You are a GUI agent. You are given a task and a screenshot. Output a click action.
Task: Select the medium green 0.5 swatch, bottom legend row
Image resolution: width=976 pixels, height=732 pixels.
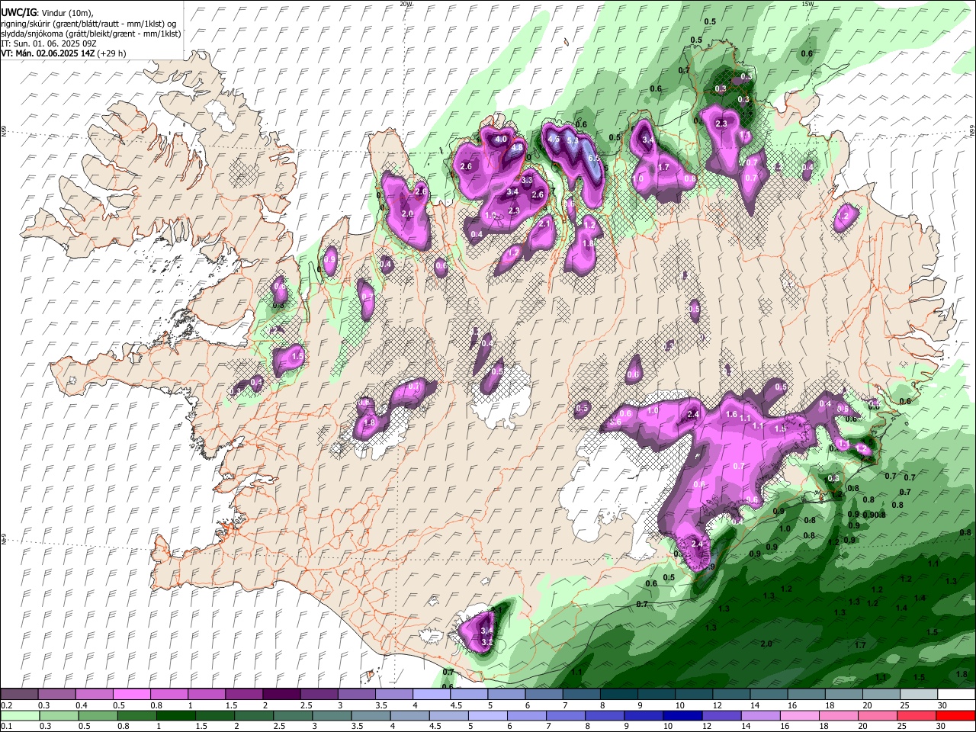click(98, 715)
